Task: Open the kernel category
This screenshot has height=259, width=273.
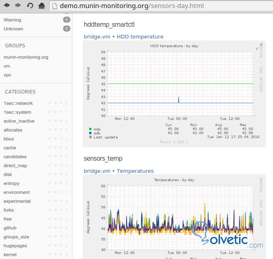Action: tap(10, 255)
